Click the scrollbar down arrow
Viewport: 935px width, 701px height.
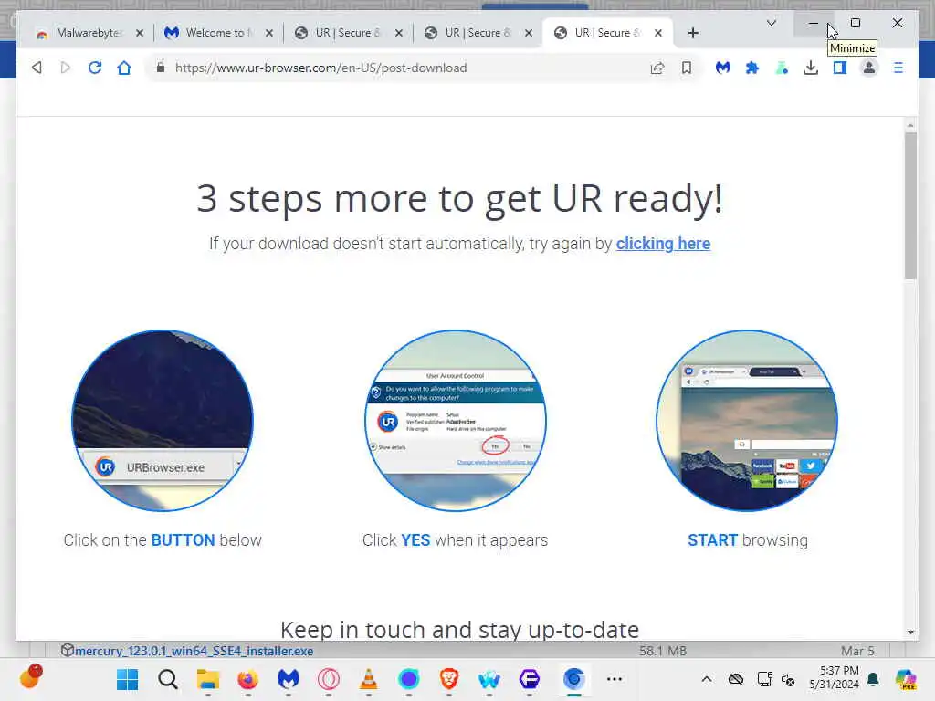point(910,632)
